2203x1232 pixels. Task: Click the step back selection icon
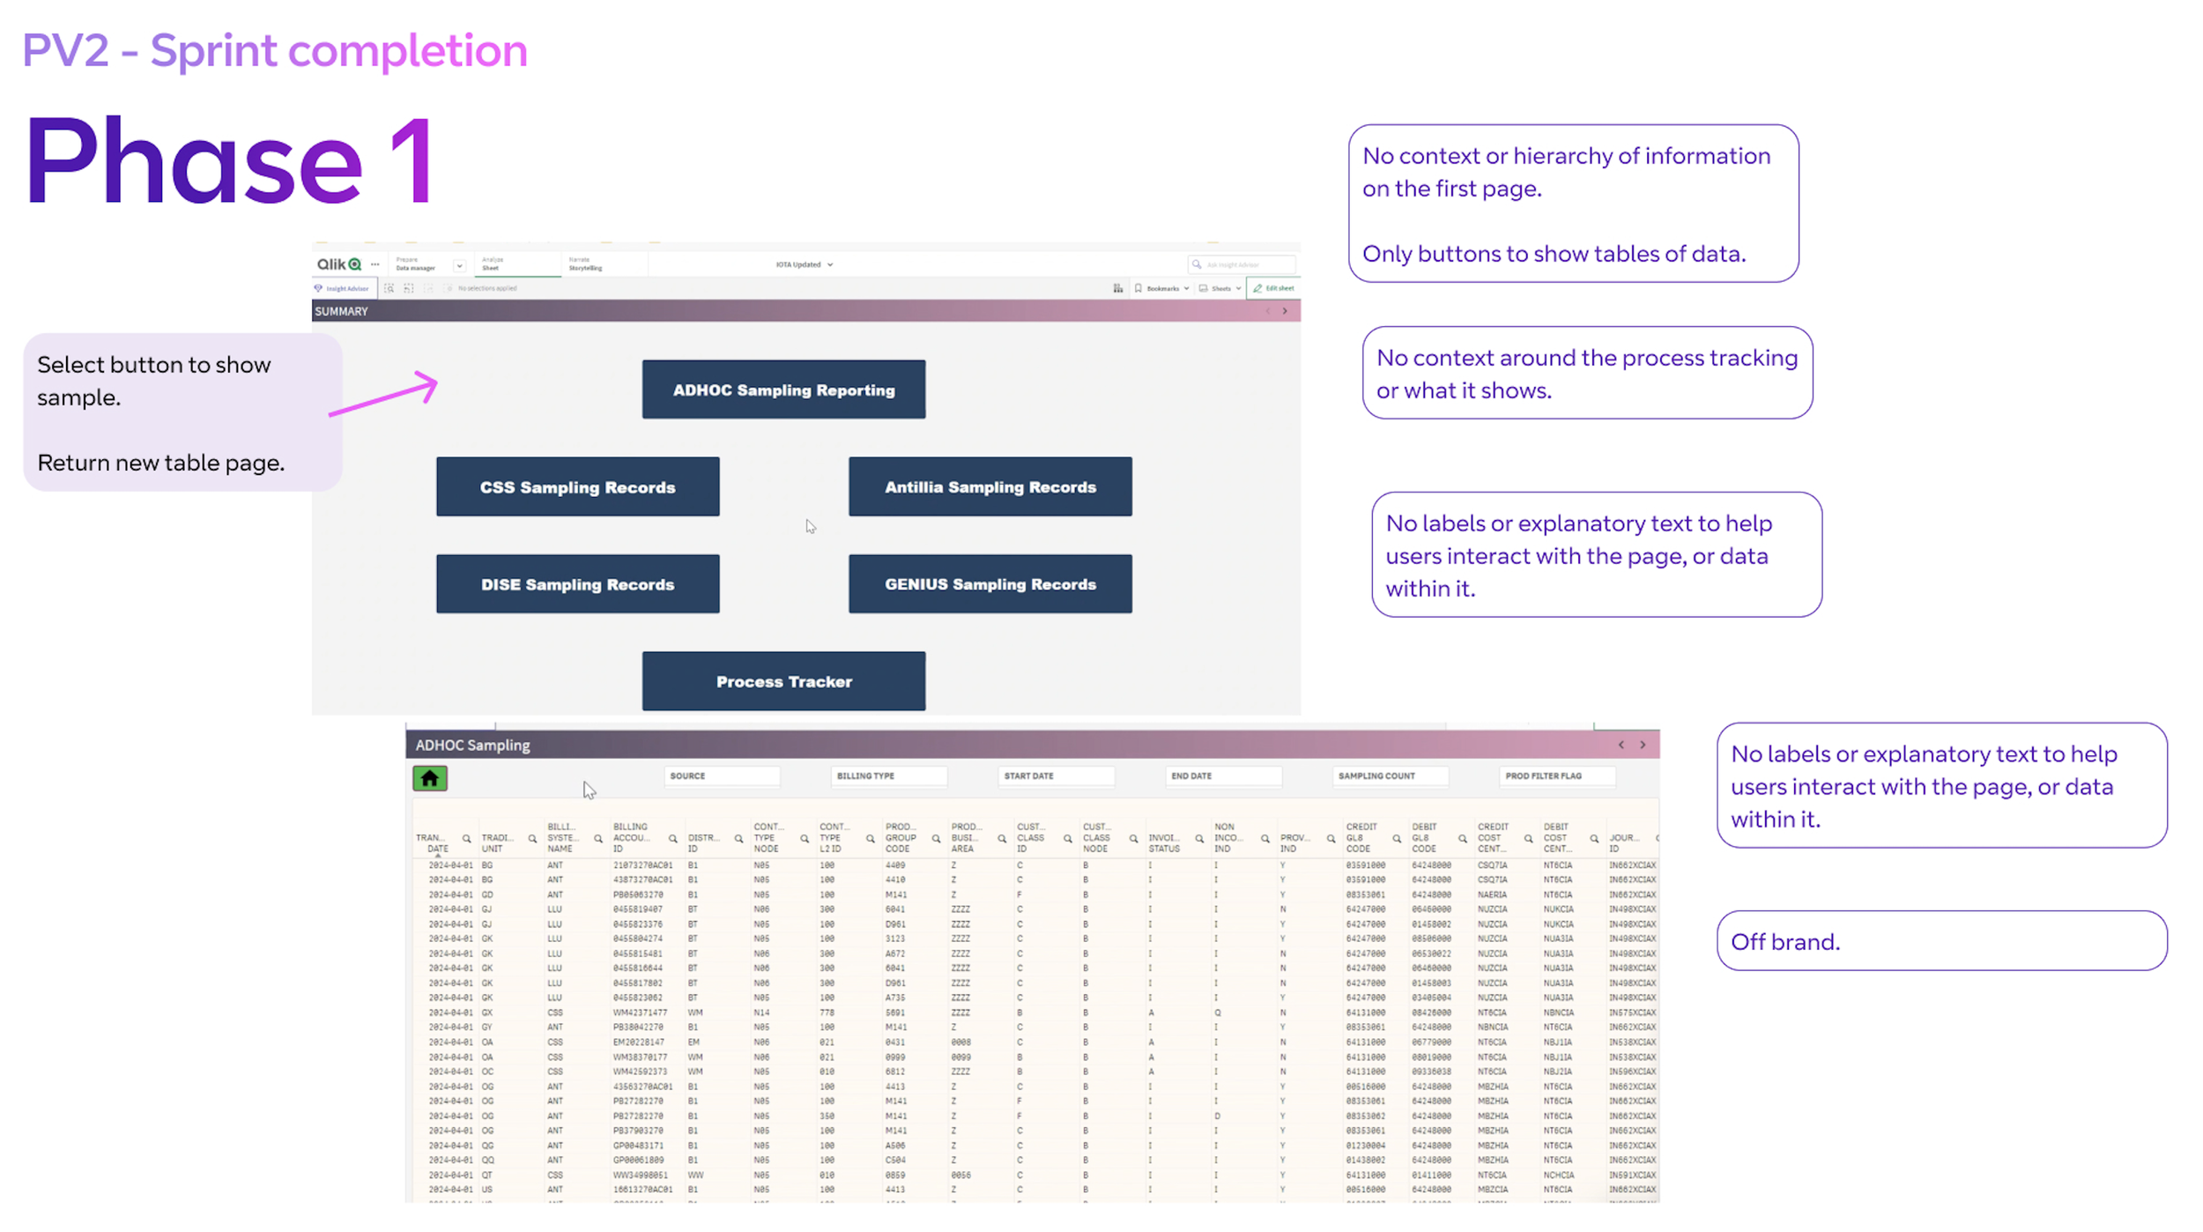[x=409, y=288]
